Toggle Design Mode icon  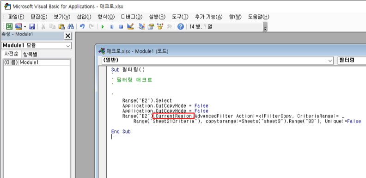130,27
